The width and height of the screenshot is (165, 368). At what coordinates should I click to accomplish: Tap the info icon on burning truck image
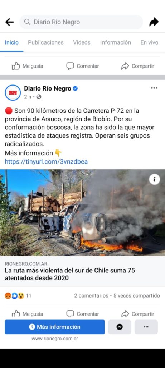tap(155, 180)
